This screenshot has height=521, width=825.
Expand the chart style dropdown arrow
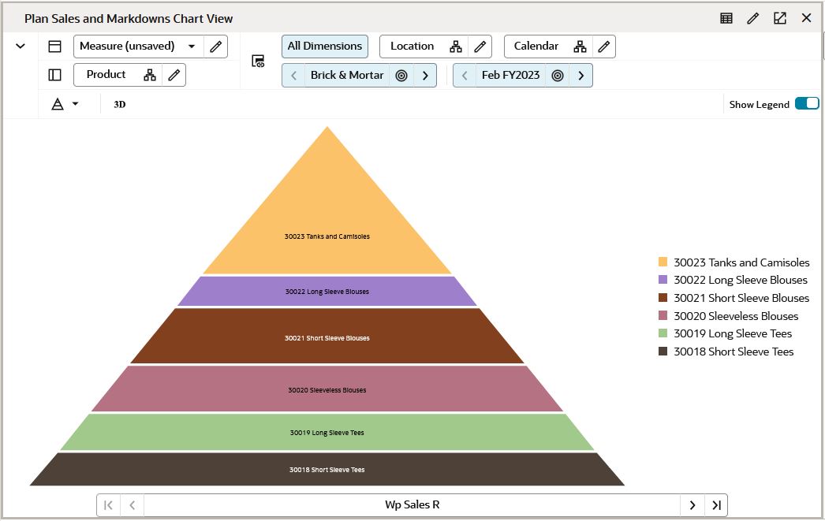click(x=75, y=104)
